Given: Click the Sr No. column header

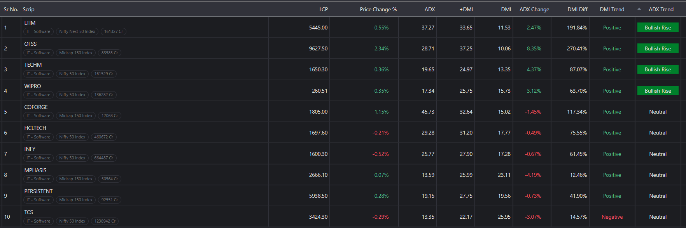Looking at the screenshot, I should click(11, 9).
